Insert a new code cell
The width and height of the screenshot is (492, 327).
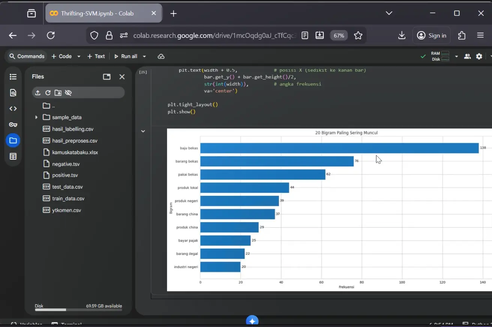62,56
